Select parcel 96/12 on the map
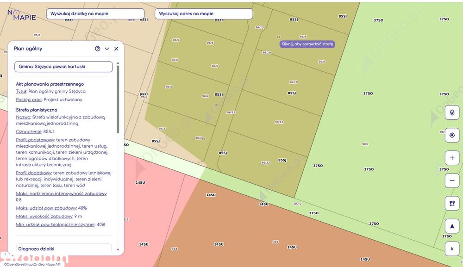The width and height of the screenshot is (463, 267). [265, 162]
